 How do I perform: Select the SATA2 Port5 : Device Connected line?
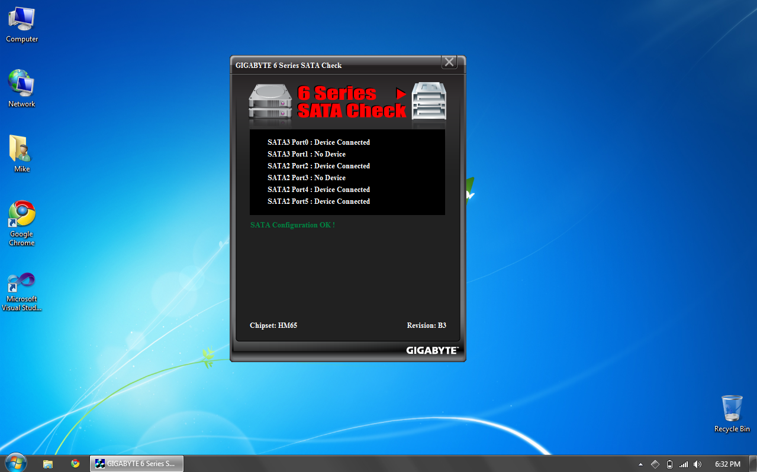pos(318,201)
